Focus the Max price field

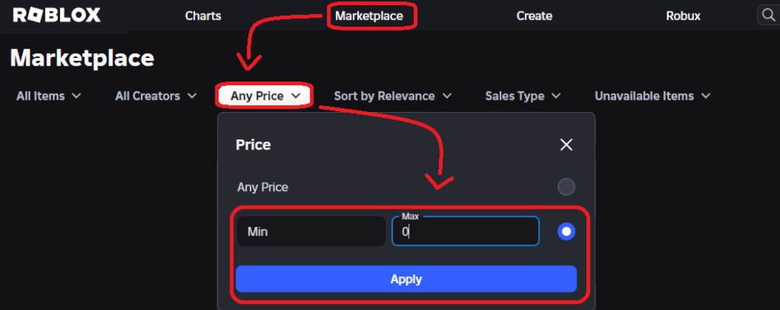tap(465, 232)
